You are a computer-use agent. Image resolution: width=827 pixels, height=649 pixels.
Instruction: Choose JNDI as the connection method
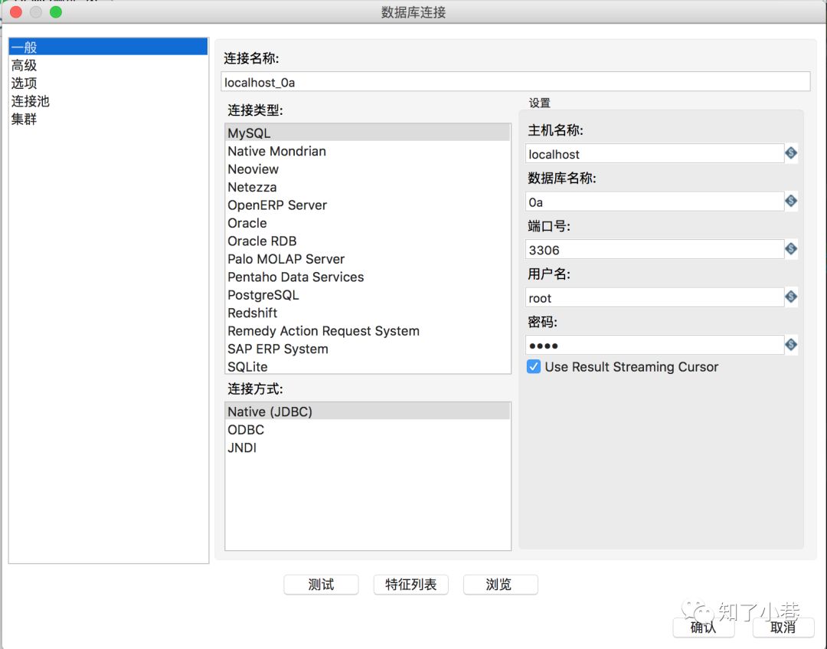242,447
